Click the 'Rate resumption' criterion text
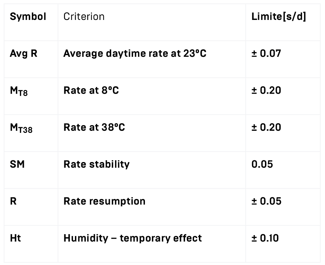 pyautogui.click(x=104, y=201)
